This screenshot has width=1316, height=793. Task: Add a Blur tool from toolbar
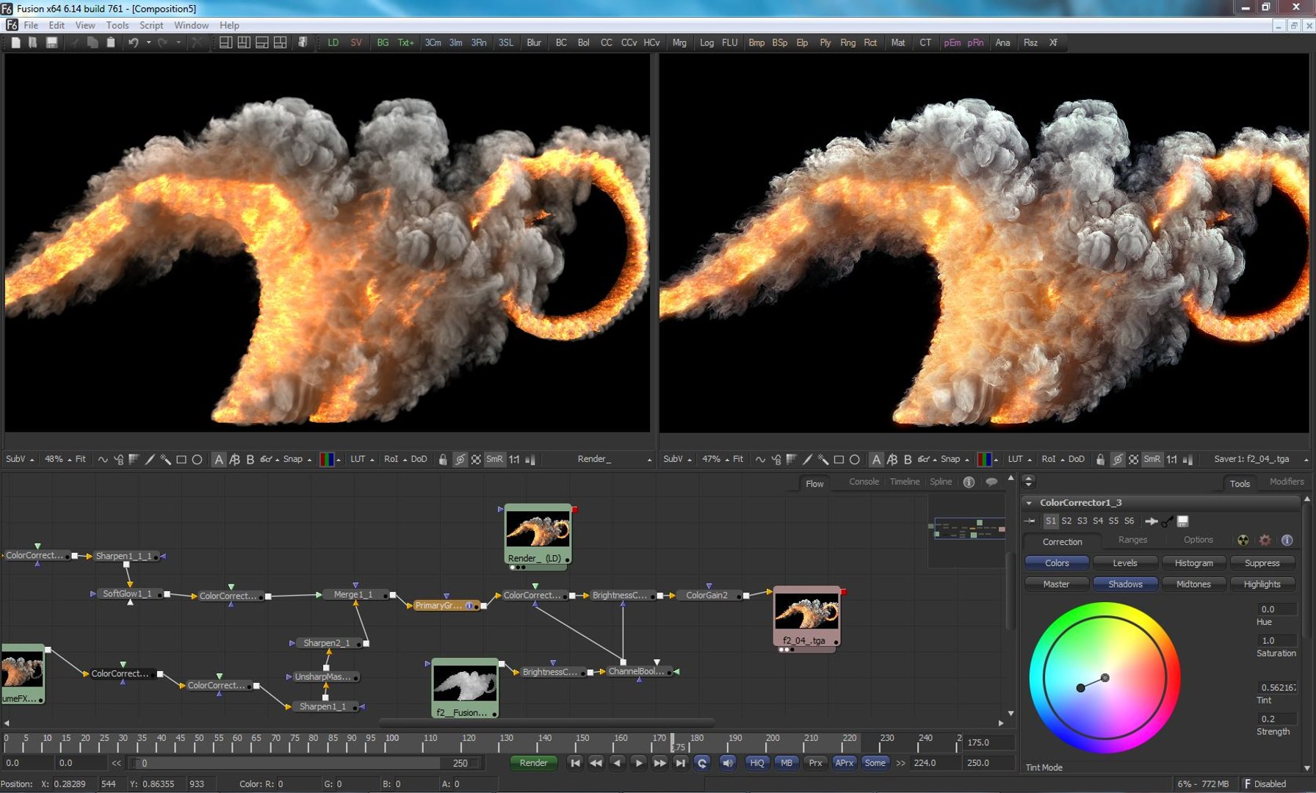[534, 43]
